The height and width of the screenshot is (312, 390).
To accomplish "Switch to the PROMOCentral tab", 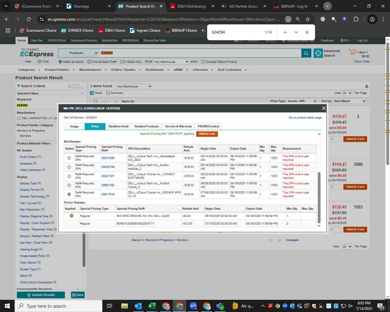I will point(208,126).
